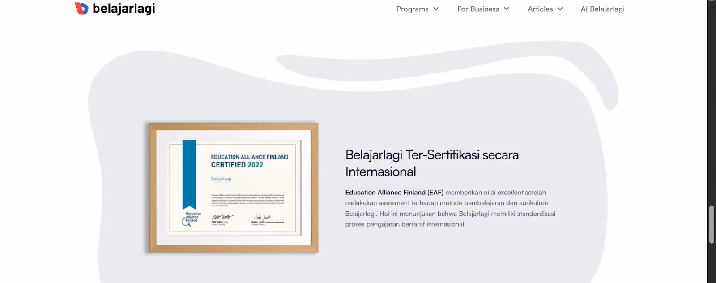Click the belajarlagi logo icon
The image size is (716, 283).
pyautogui.click(x=81, y=8)
